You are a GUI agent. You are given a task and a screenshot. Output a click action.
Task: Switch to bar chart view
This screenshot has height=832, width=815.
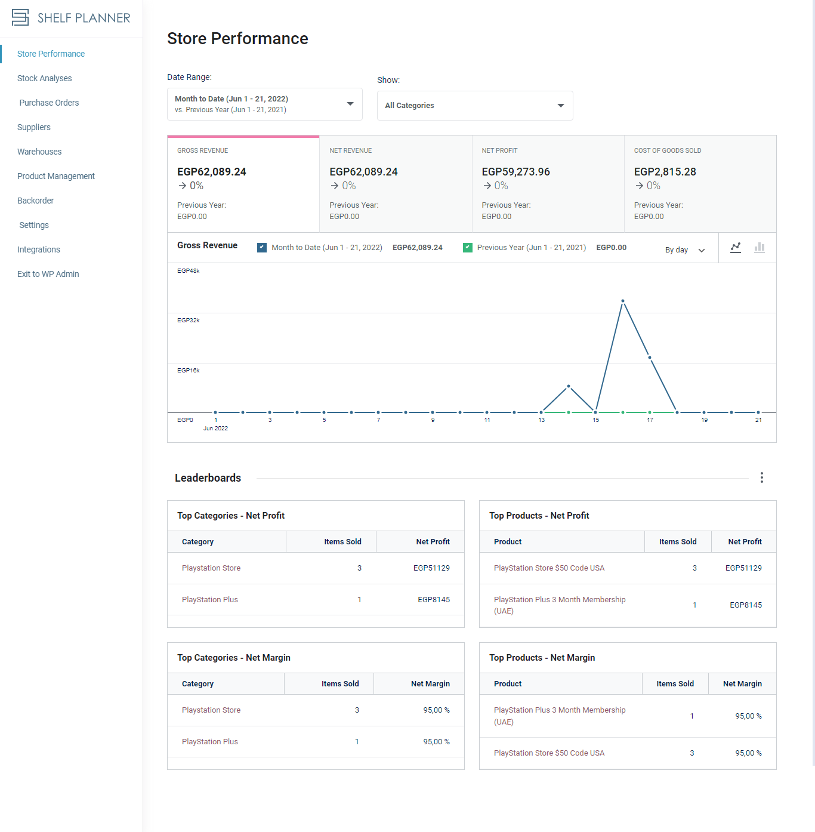(760, 248)
